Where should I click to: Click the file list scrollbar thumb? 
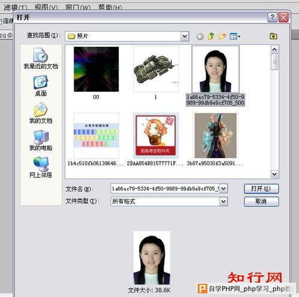tap(274, 62)
